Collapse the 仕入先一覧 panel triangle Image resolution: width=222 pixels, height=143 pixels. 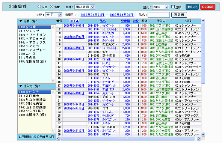point(21,86)
